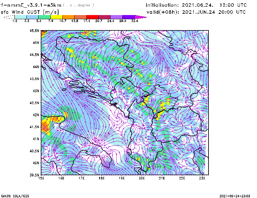This screenshot has width=257, height=198.
Task: Click the legend value '24.4'
Action: tap(111, 21)
